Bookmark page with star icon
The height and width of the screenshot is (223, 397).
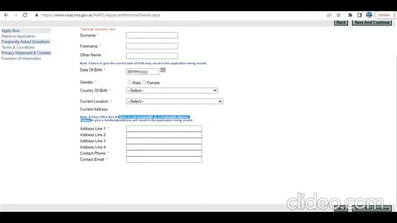[339, 15]
